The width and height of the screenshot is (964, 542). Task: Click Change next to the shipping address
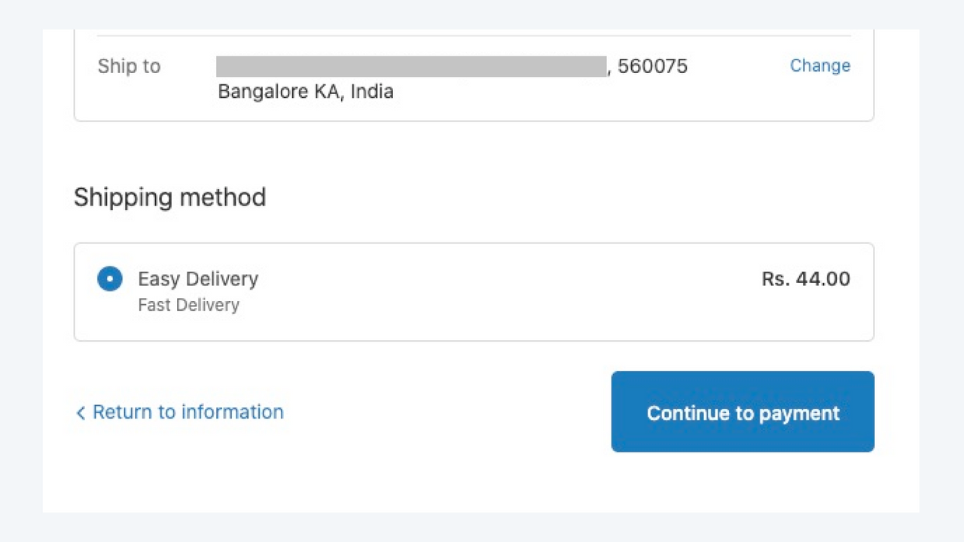click(820, 66)
